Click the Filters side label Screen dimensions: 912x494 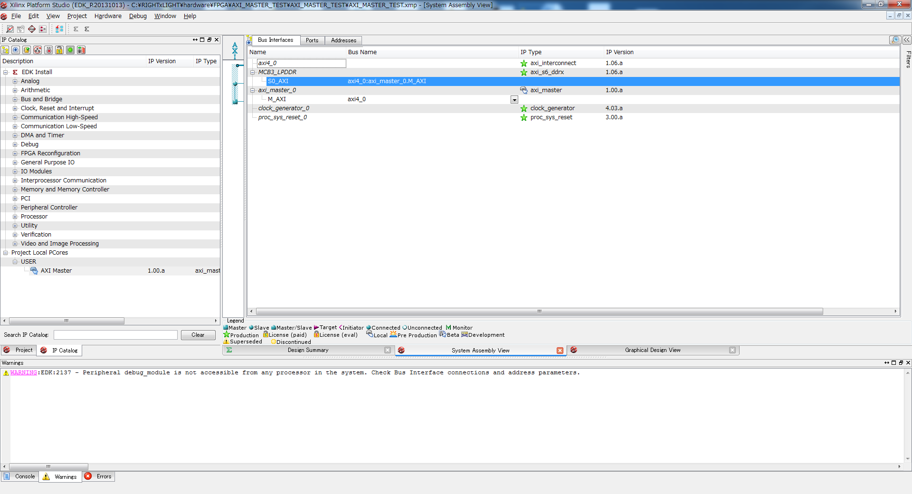[908, 59]
